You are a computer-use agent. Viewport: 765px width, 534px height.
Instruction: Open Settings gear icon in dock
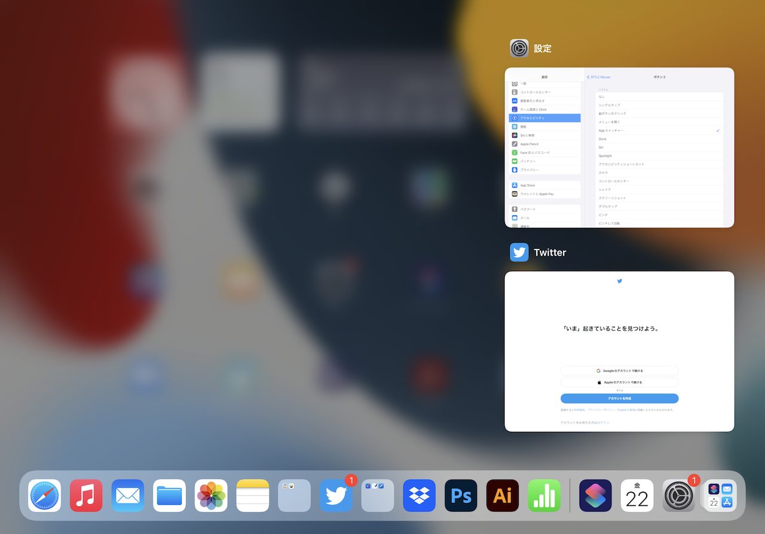[x=679, y=496]
